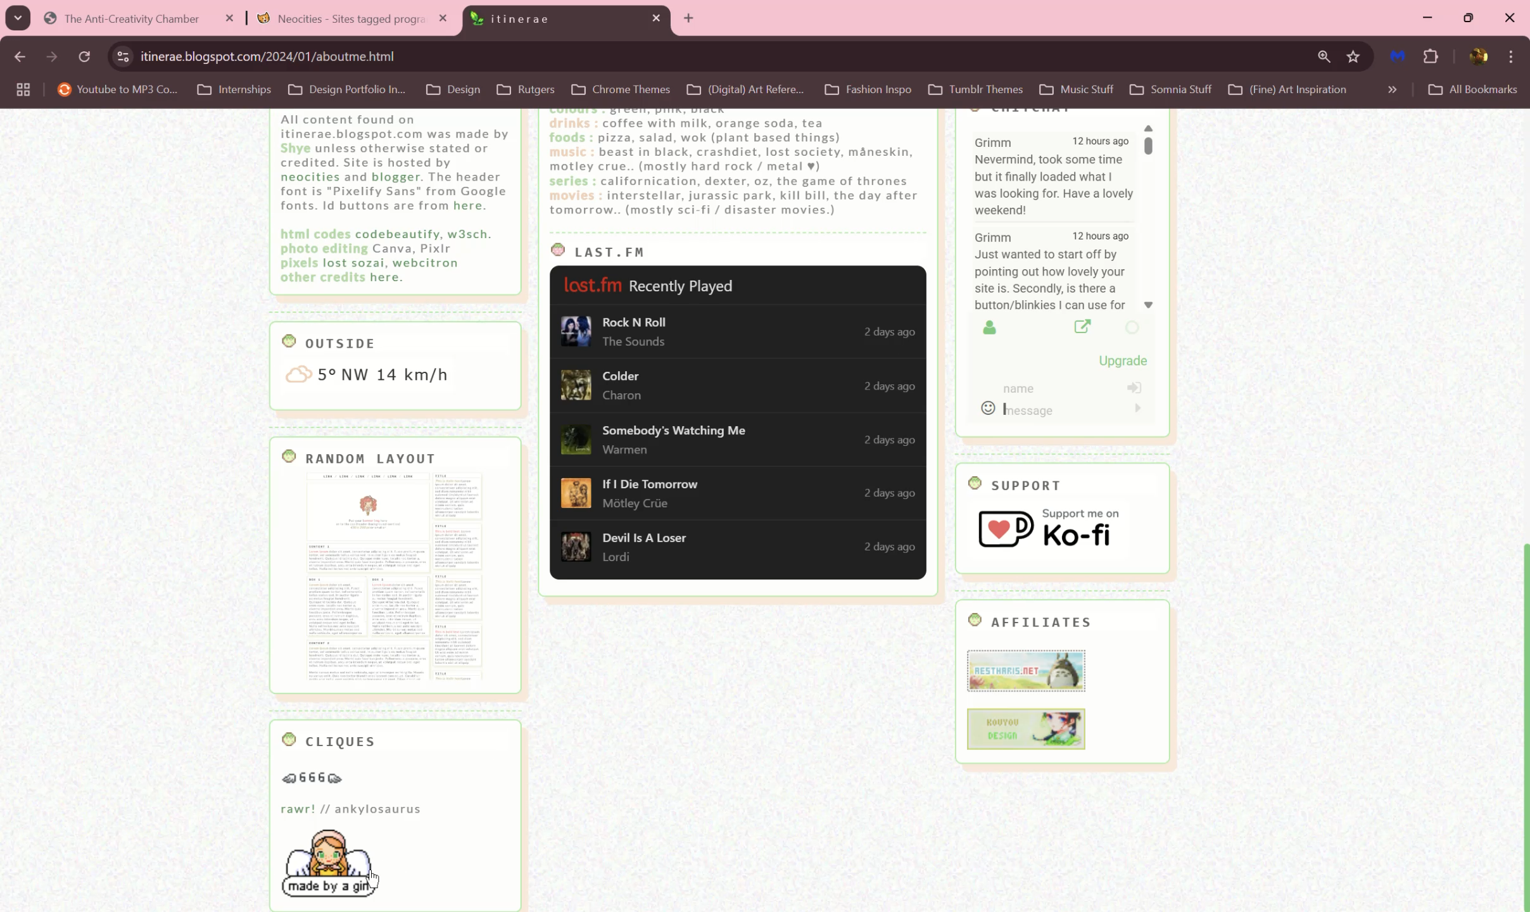
Task: Open Fashion Inspo bookmark folder
Action: pyautogui.click(x=868, y=89)
